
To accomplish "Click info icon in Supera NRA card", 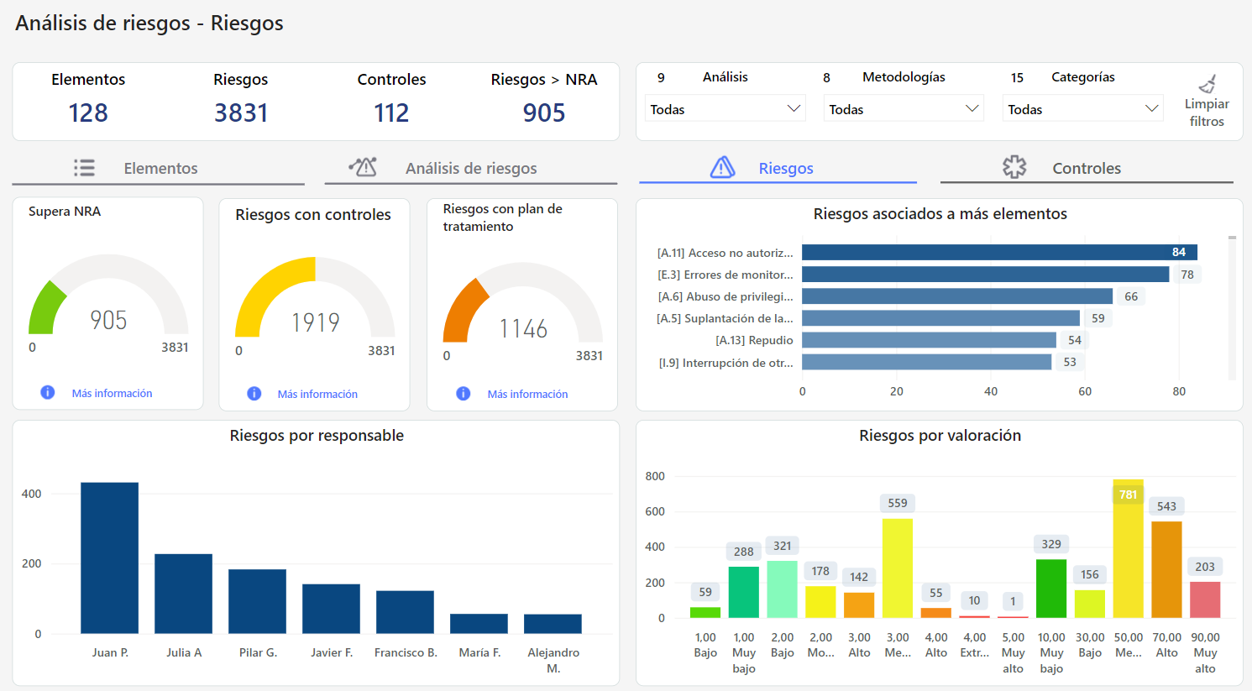I will click(x=48, y=392).
